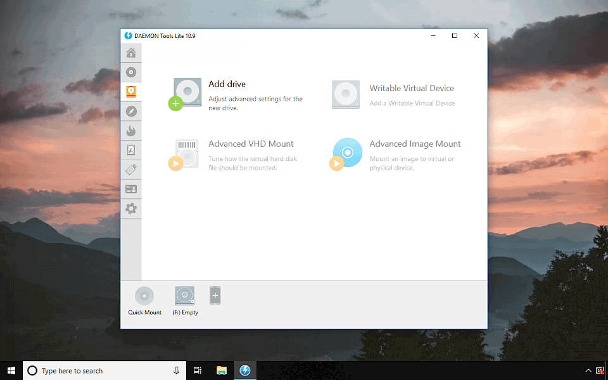Click the Writable Virtual Device drive icon

tap(346, 94)
